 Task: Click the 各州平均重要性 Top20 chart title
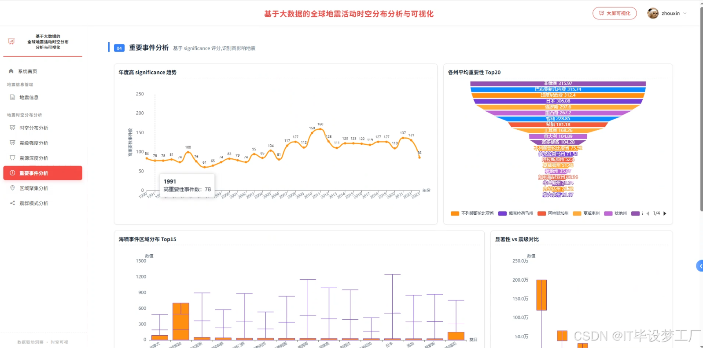point(474,73)
